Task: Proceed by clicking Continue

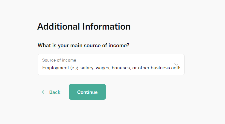Action: click(87, 92)
